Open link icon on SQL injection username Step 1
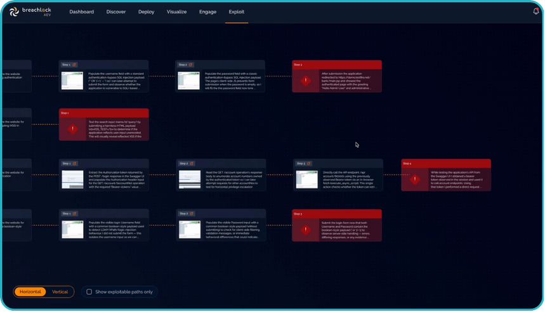Viewport: 545px width, 312px height. click(x=74, y=65)
